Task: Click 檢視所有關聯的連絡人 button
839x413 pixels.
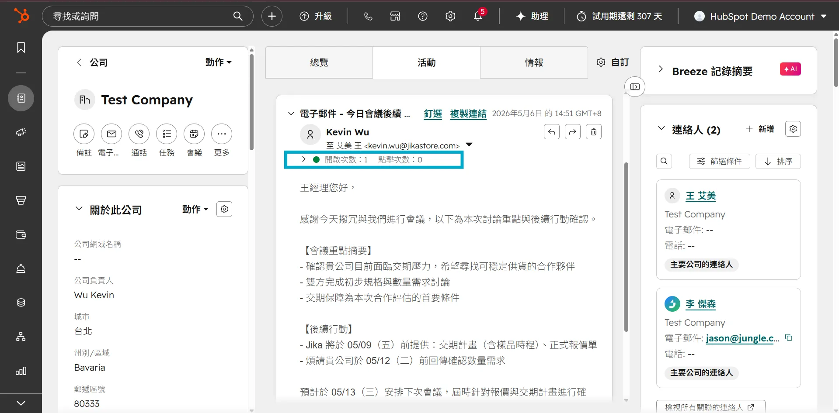Action: click(x=710, y=406)
